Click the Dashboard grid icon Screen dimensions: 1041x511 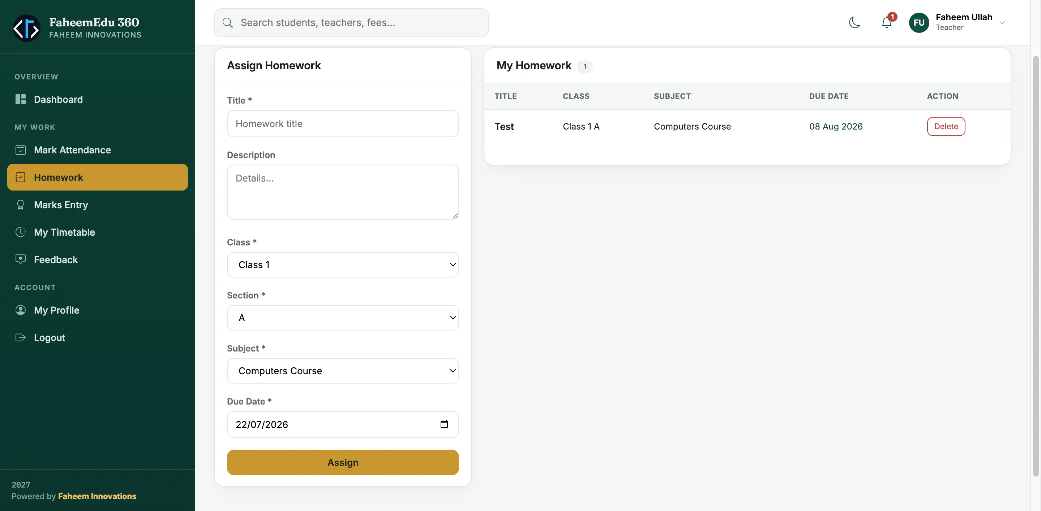(x=21, y=99)
